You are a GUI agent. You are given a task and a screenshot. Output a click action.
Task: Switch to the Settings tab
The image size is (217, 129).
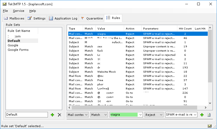click(x=37, y=18)
